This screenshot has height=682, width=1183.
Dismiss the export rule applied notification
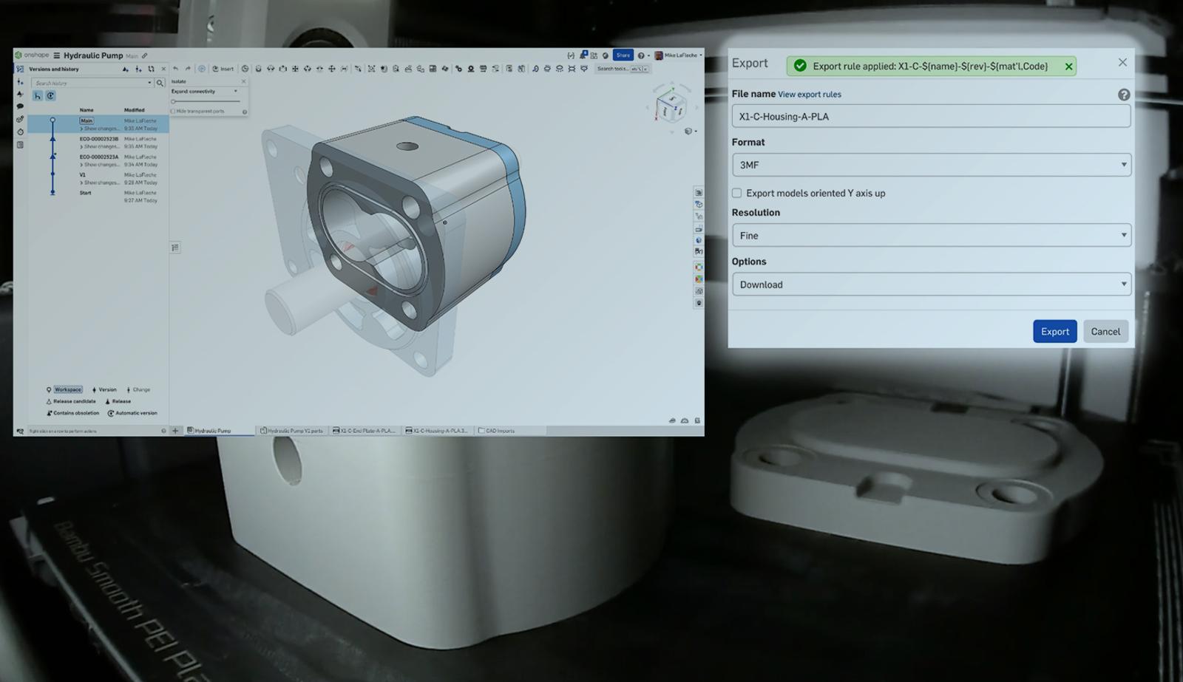[1068, 67]
